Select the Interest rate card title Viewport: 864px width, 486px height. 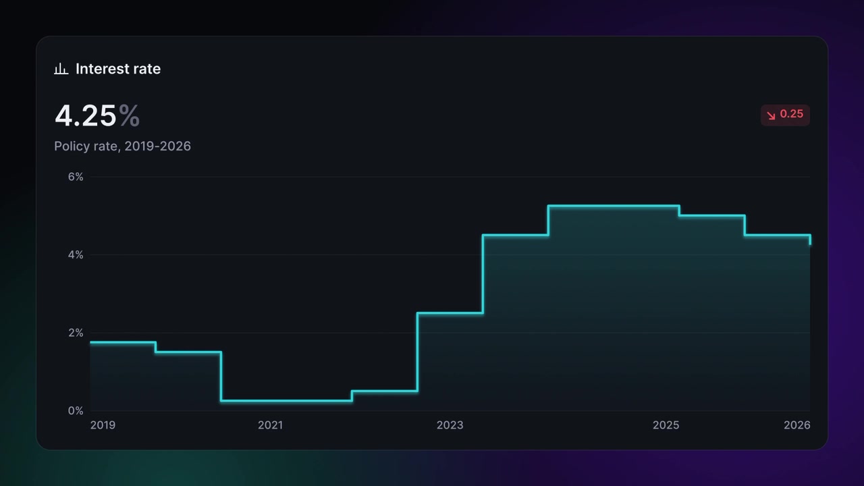coord(118,69)
